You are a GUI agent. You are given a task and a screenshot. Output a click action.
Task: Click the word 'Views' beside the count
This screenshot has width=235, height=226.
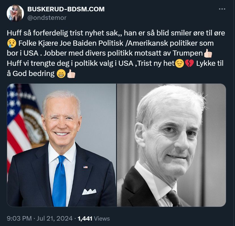(102, 219)
